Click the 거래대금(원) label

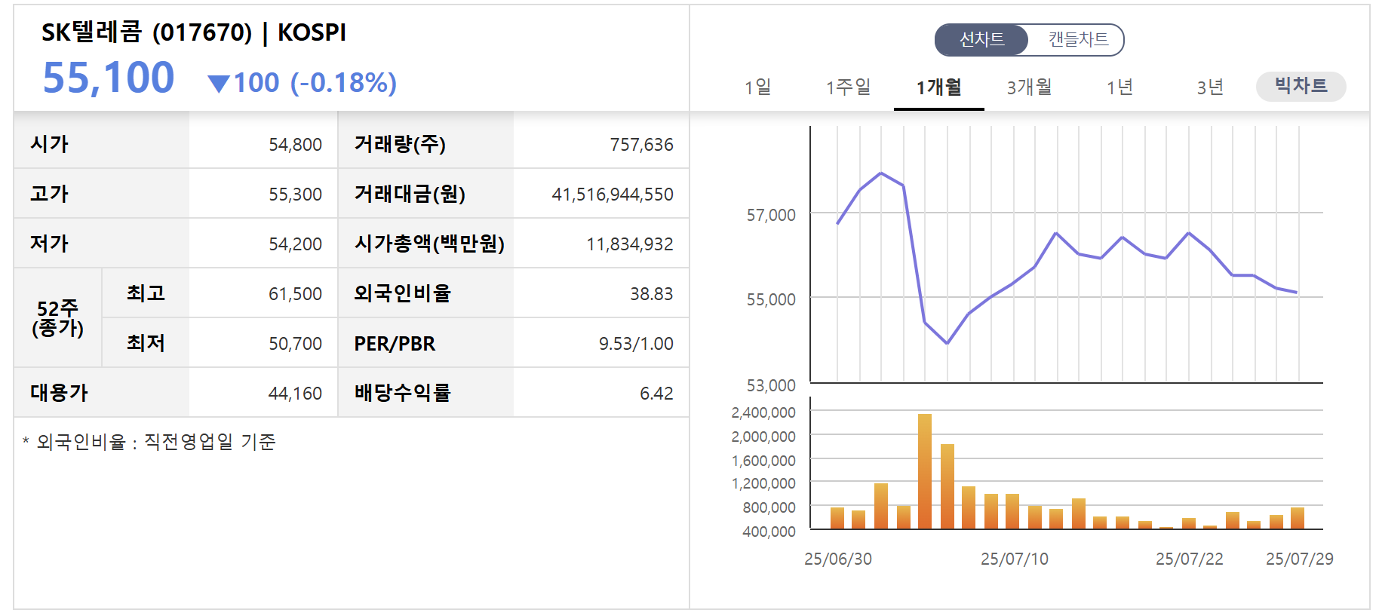[410, 193]
